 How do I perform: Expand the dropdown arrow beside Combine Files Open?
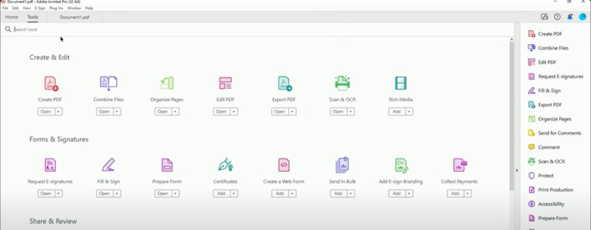(117, 112)
